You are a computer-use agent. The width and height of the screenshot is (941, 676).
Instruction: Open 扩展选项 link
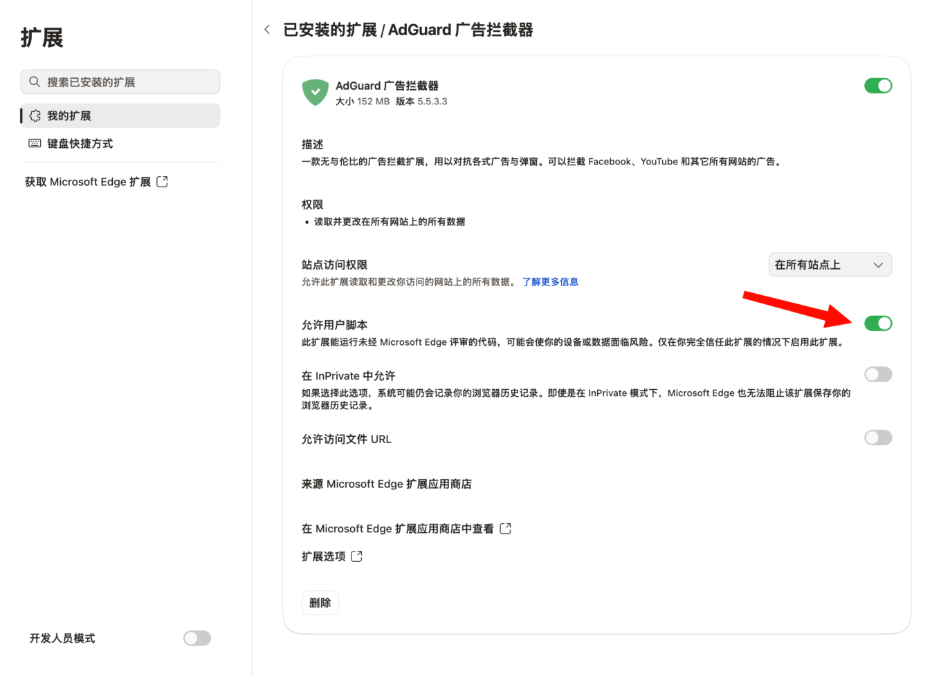332,556
